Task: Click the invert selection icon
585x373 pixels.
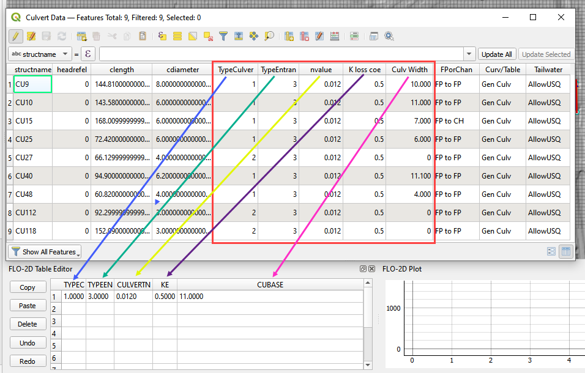Action: point(193,37)
